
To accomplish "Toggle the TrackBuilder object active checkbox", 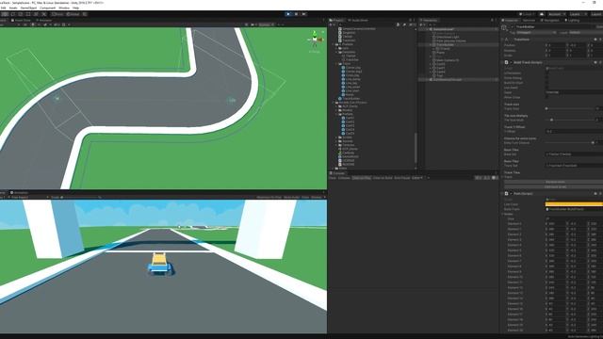I will (513, 27).
